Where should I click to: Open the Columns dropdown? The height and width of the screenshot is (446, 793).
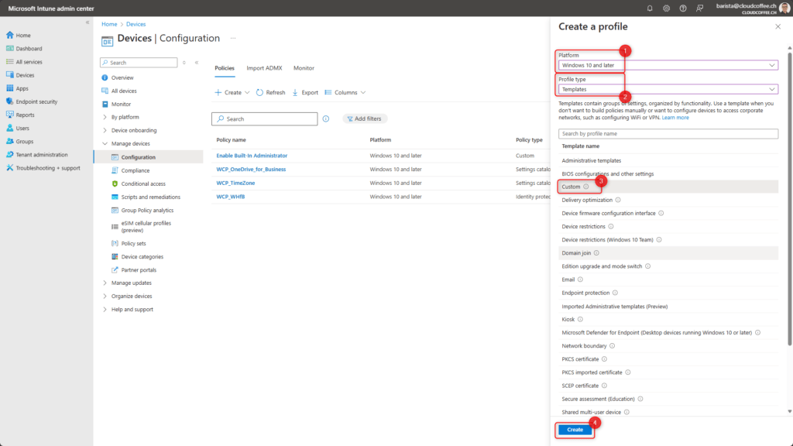pos(345,93)
